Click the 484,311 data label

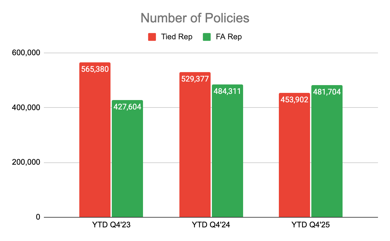pos(227,91)
